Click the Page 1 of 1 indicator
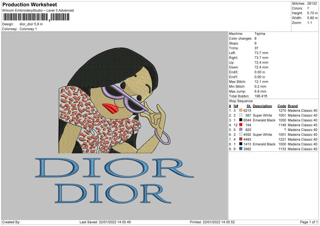 pos(309,222)
